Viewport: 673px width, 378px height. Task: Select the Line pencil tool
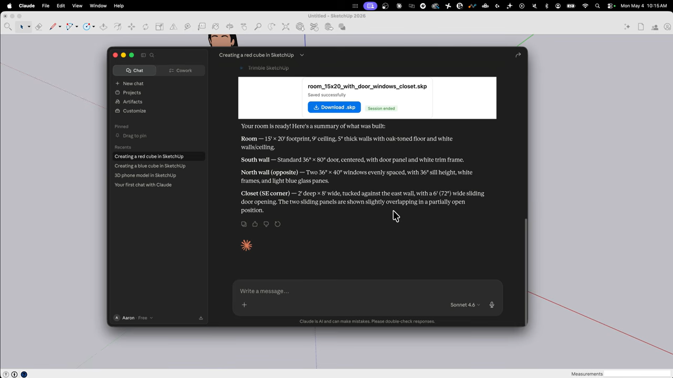[53, 27]
